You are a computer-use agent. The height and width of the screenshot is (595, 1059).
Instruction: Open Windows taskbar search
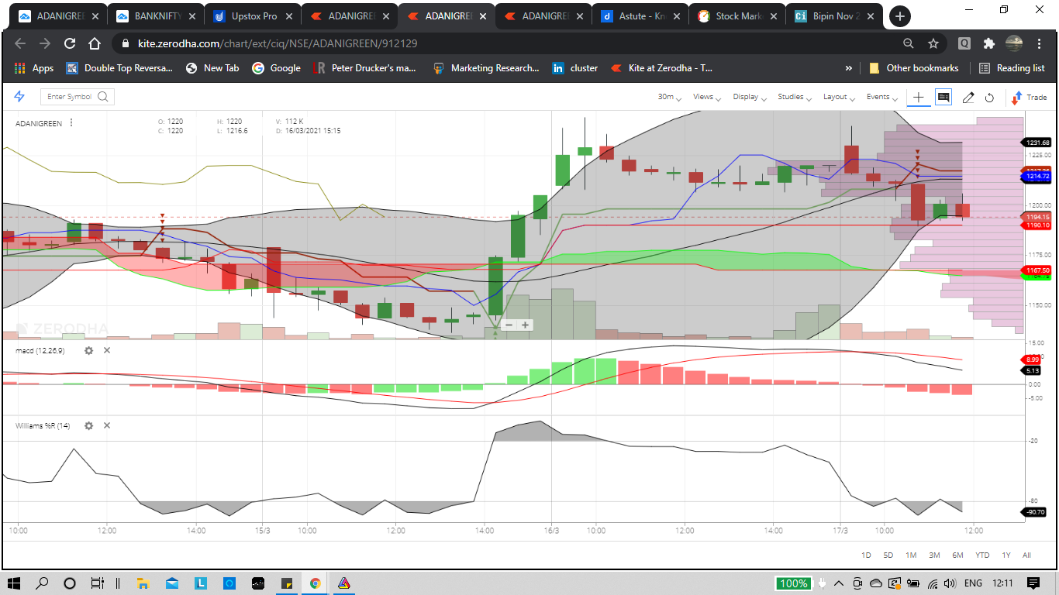tap(42, 583)
